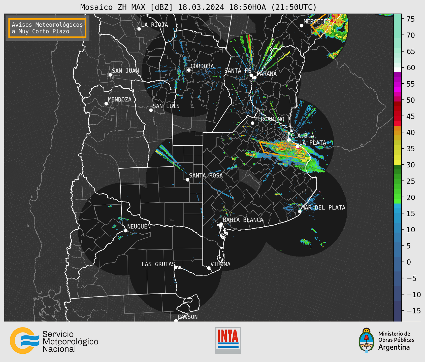Click the Servicio Meteorológico Nacional logo
The height and width of the screenshot is (362, 425).
click(54, 341)
